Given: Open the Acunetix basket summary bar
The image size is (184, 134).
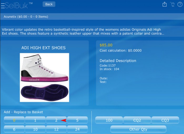Looking at the screenshot, I should coord(92,17).
